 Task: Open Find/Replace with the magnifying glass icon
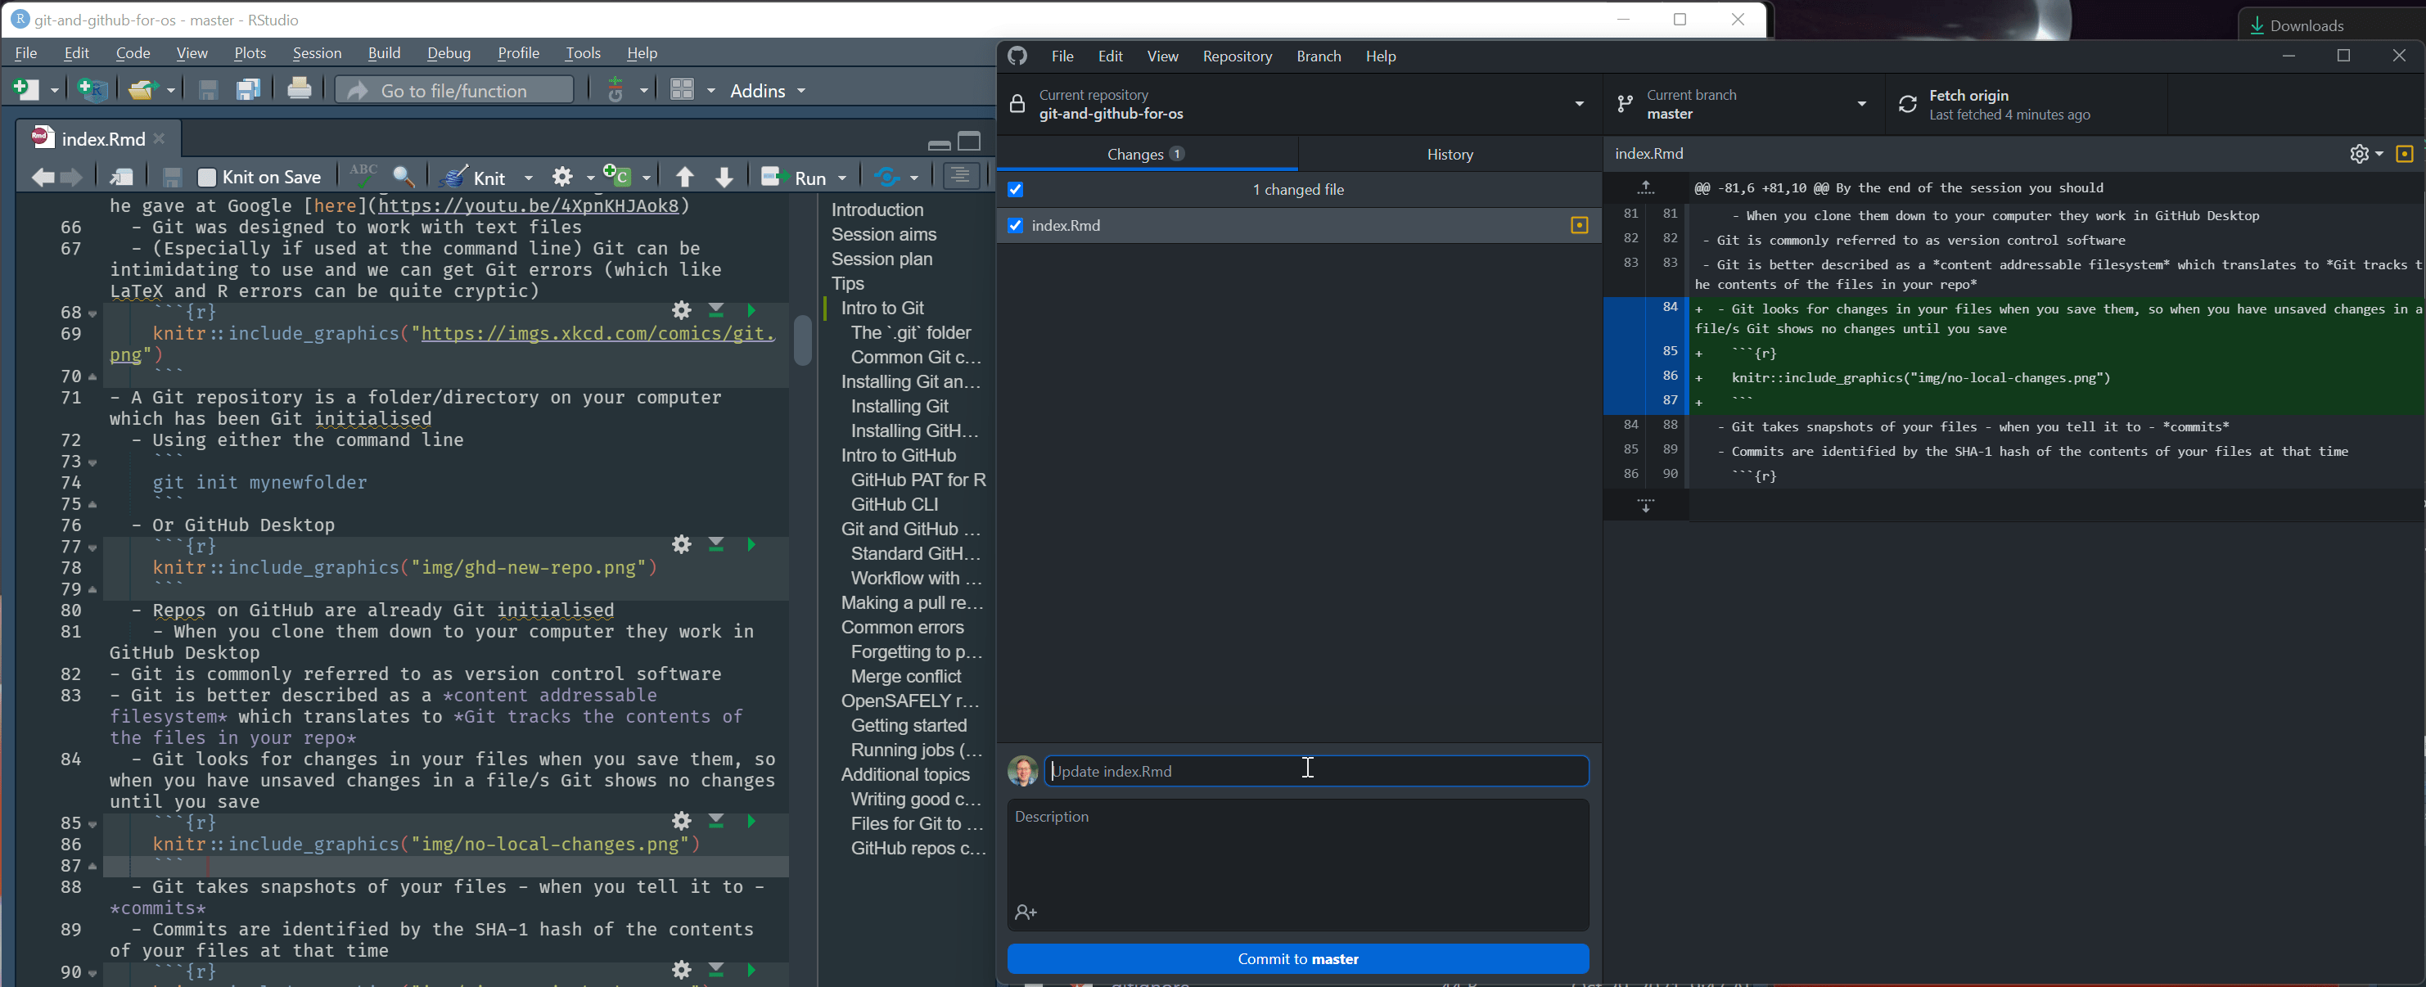(x=404, y=176)
